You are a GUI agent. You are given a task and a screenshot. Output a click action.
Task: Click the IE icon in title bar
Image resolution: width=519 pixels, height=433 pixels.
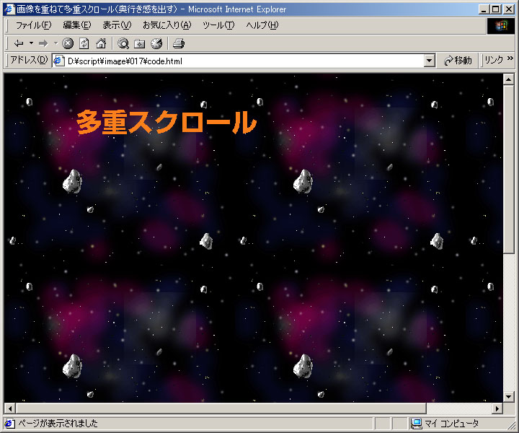coord(10,9)
